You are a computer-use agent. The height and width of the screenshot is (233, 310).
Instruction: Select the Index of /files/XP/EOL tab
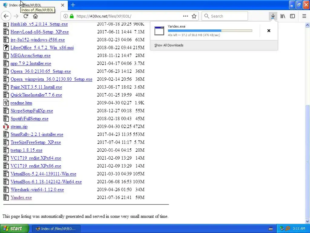34,5
